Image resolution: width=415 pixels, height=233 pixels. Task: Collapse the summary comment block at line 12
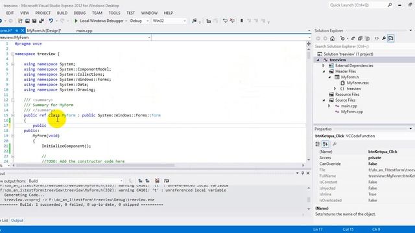click(12, 100)
